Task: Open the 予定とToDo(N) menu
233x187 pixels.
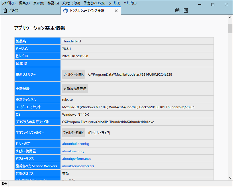Action: (x=94, y=3)
